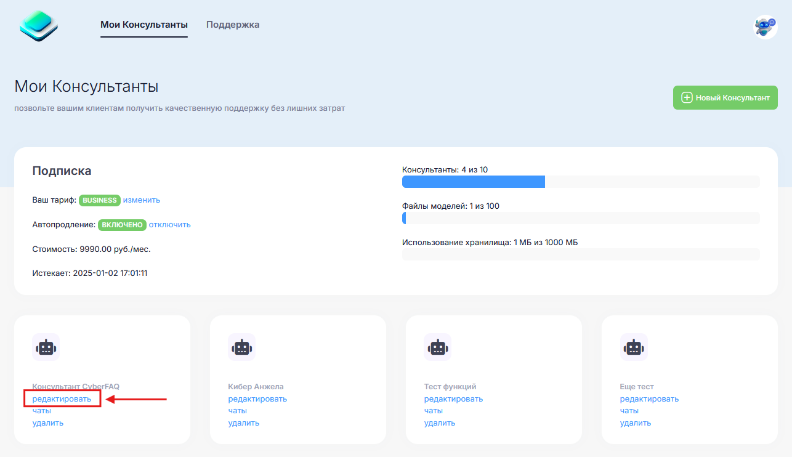Viewport: 792px width, 457px height.
Task: Open the user avatar profile icon
Action: point(766,27)
